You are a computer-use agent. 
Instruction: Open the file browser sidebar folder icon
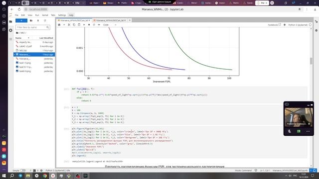pyautogui.click(x=10, y=21)
